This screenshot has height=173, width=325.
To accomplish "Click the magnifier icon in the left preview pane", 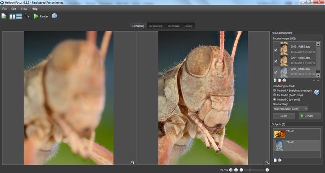I will 132,162.
